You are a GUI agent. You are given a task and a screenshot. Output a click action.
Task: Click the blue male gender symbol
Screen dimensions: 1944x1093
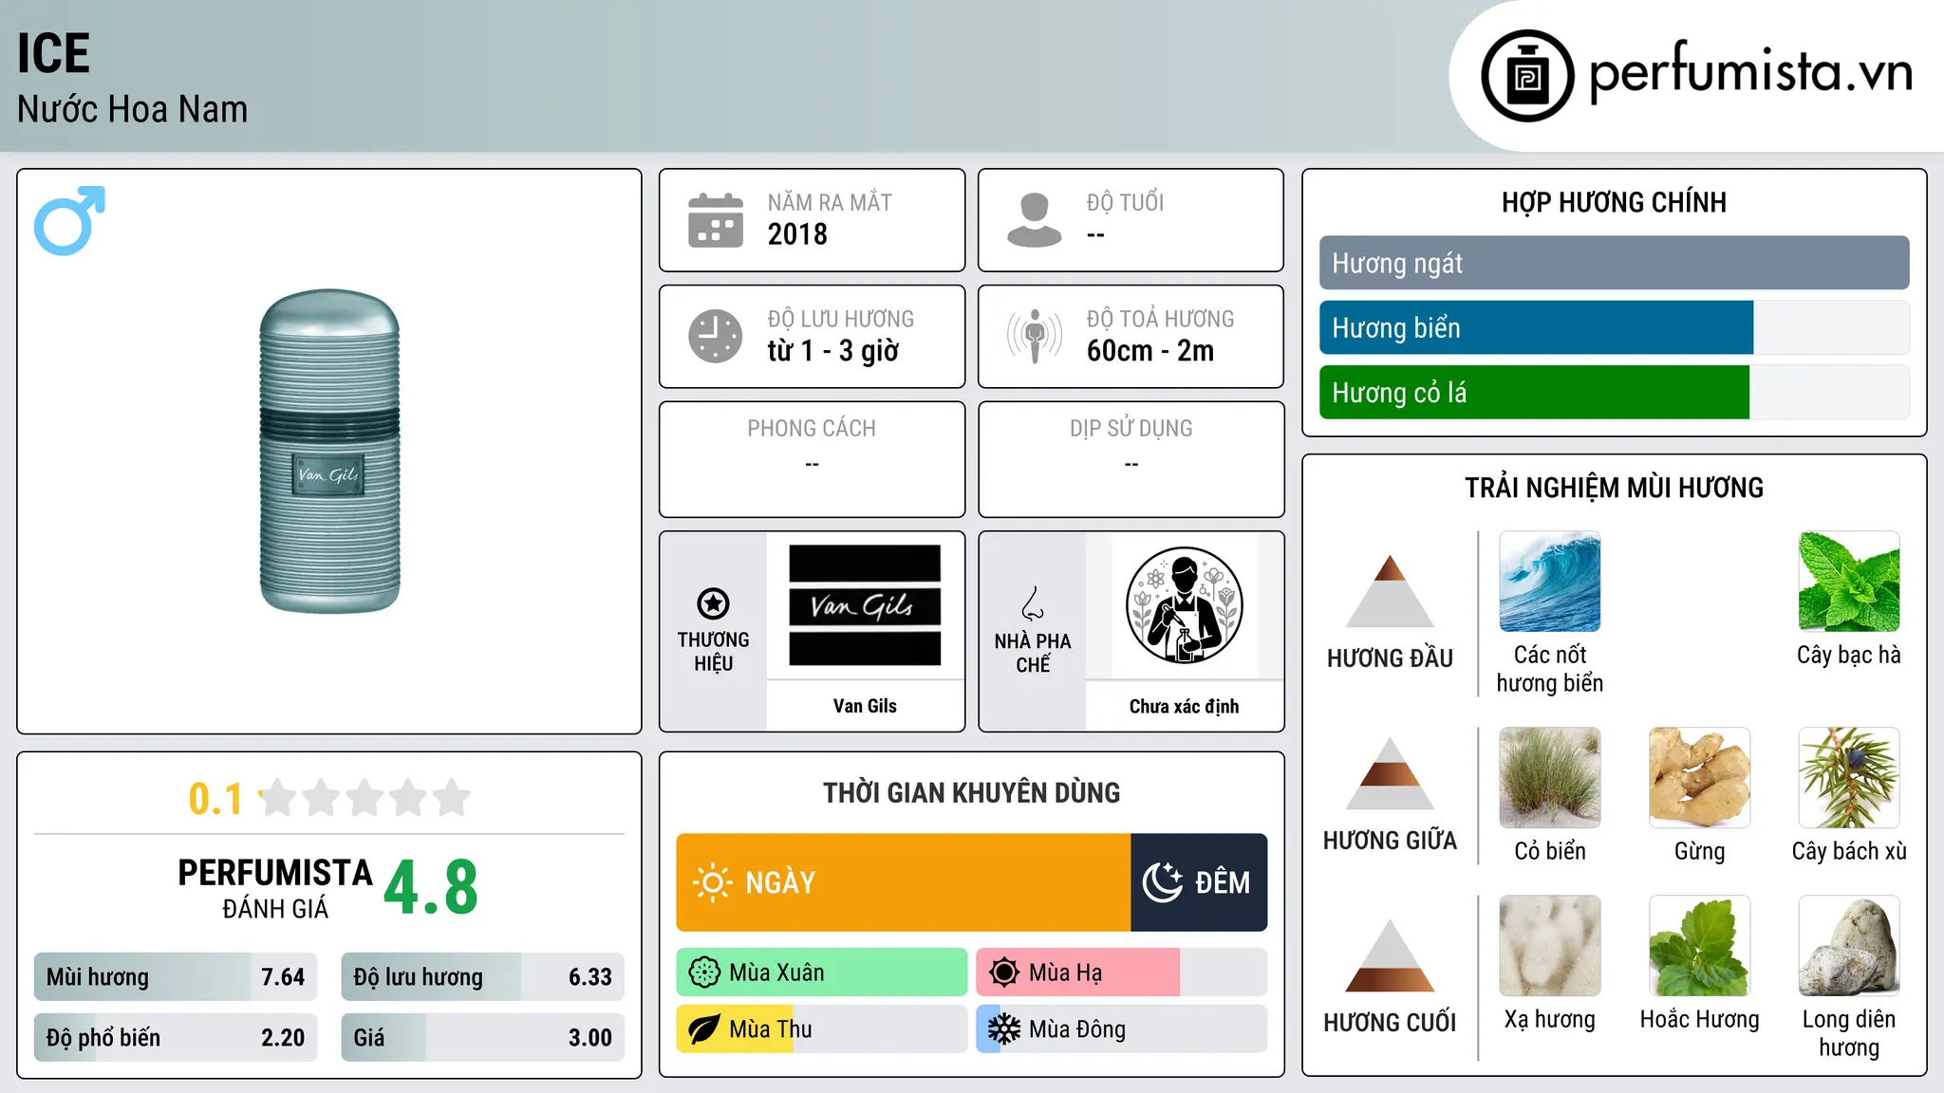[x=69, y=220]
